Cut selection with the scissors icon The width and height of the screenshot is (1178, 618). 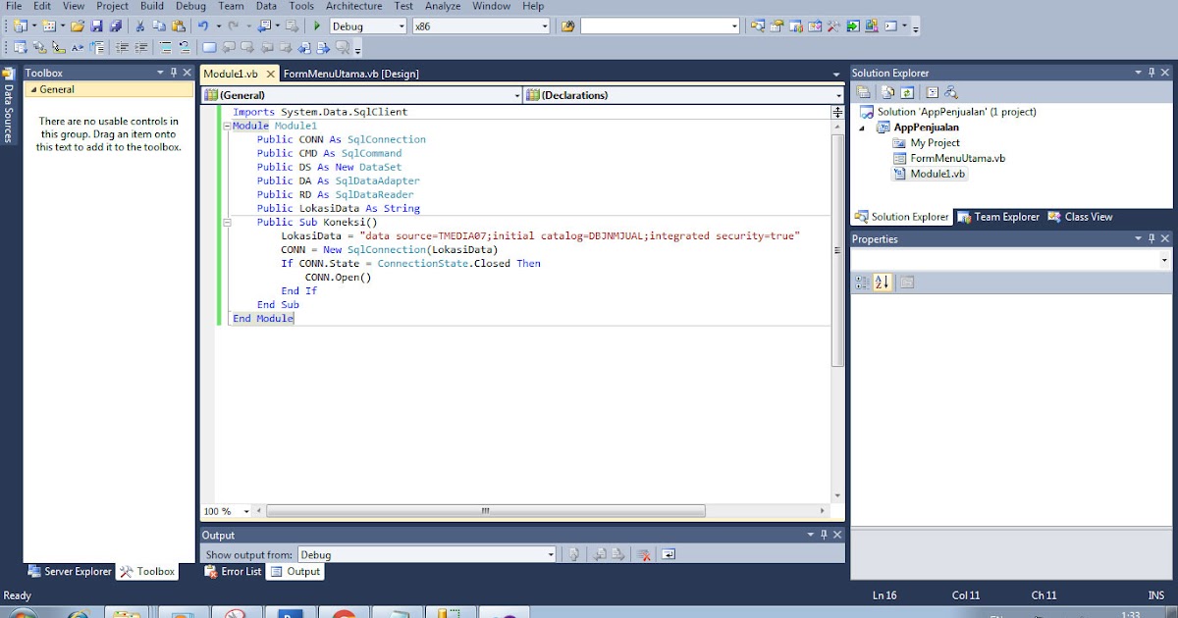(140, 26)
